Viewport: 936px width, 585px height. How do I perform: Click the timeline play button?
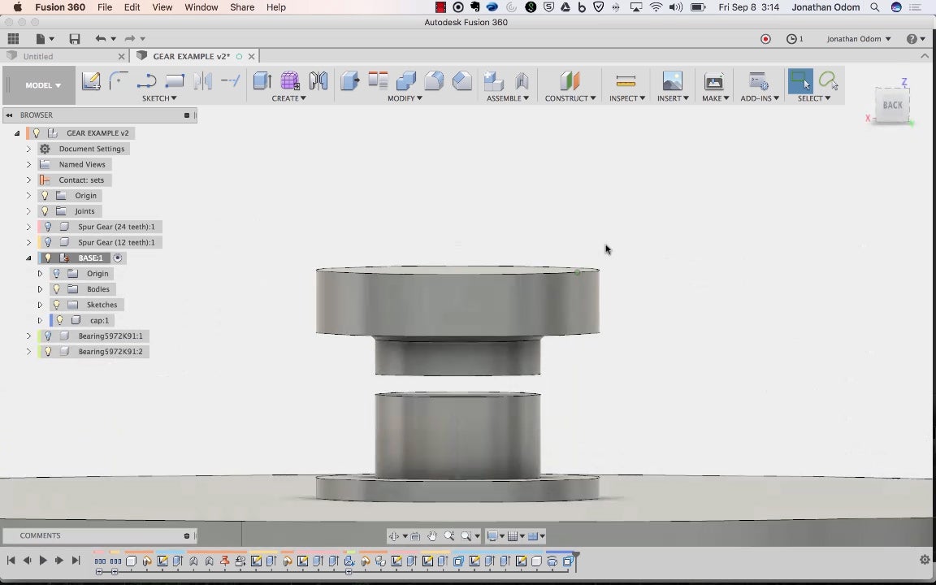[43, 561]
